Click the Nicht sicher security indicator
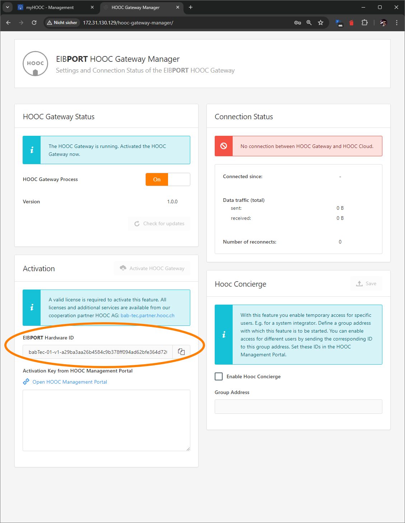The image size is (405, 523). (62, 23)
